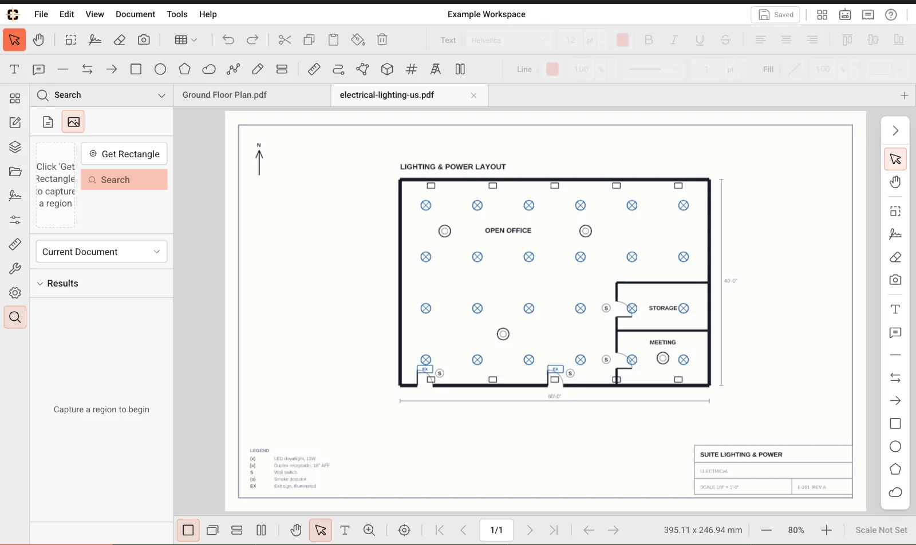Open the text color swatch
Viewport: 916px width, 545px height.
pyautogui.click(x=622, y=40)
